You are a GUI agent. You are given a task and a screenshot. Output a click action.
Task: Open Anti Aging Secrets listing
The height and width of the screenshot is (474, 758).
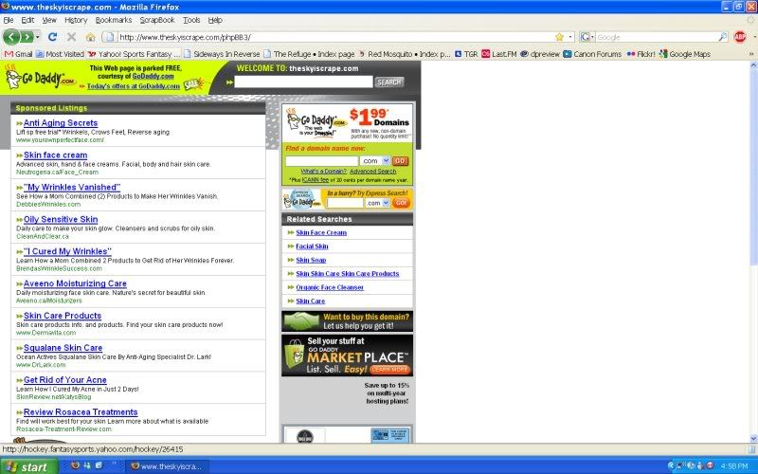61,123
